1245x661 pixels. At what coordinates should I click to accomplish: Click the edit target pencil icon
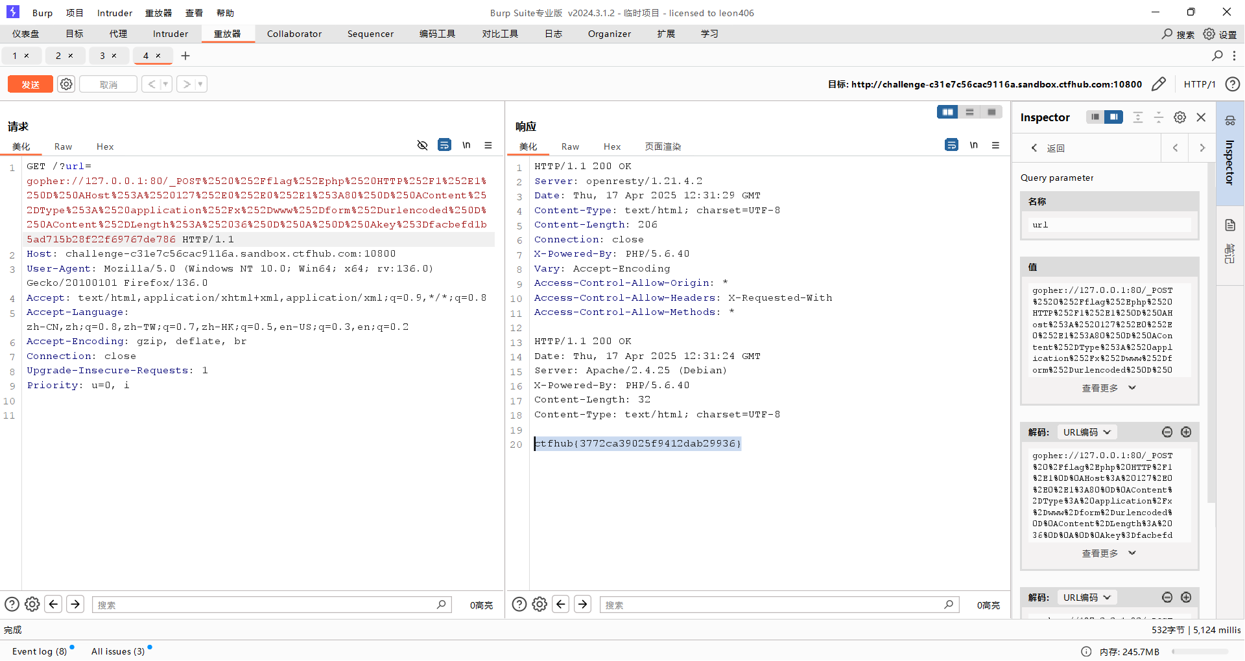coord(1158,84)
